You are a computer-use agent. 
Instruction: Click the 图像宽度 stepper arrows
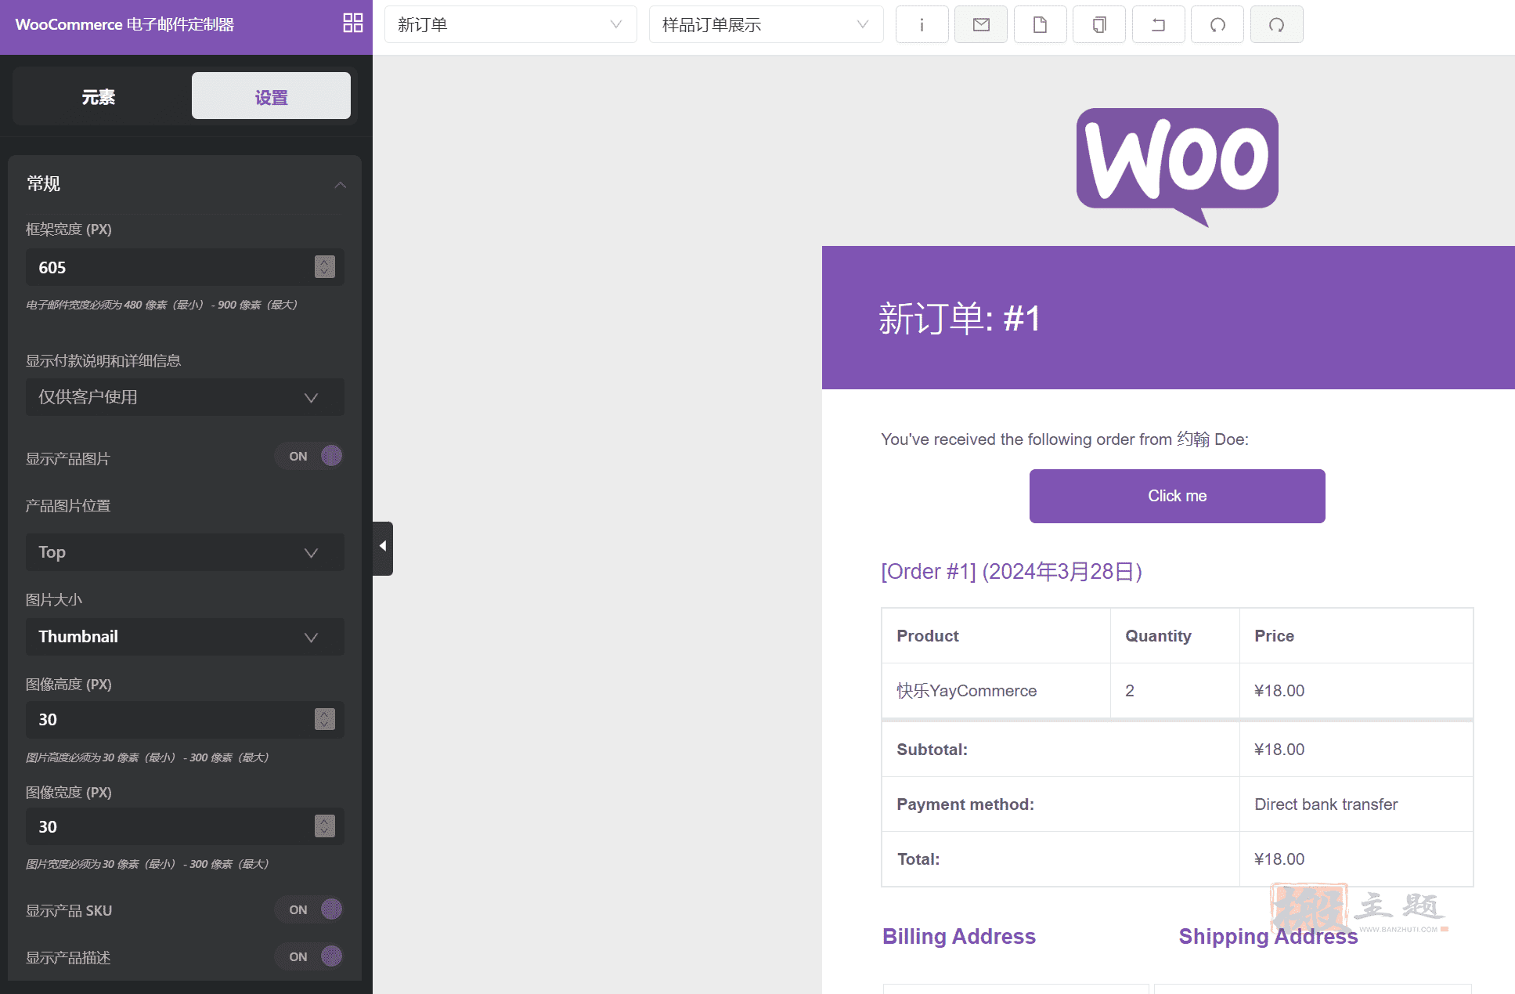pos(325,826)
